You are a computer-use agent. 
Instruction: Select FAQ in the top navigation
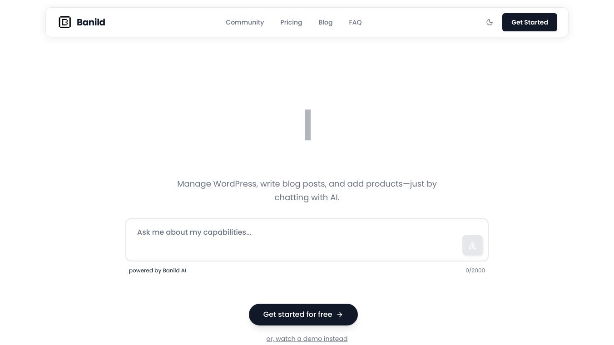(355, 22)
